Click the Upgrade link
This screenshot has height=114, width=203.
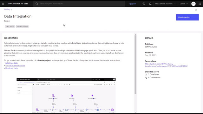pyautogui.click(x=133, y=4)
